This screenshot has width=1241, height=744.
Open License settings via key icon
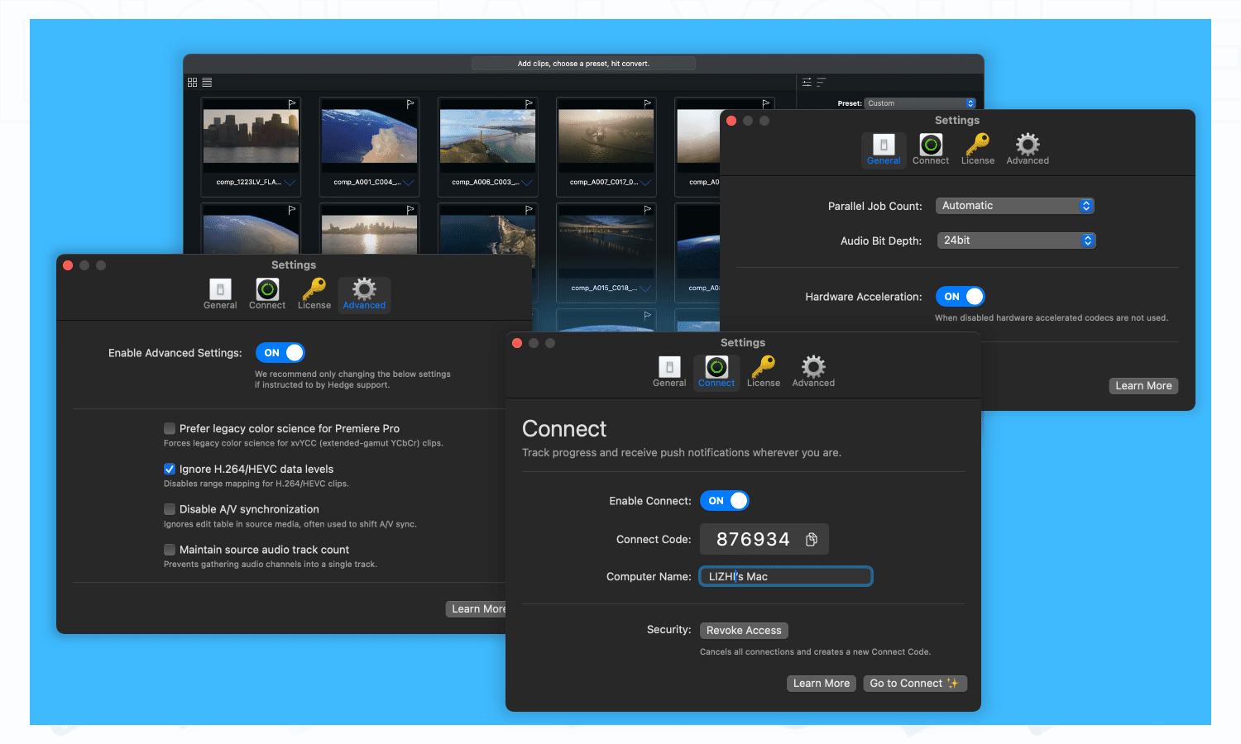click(764, 370)
